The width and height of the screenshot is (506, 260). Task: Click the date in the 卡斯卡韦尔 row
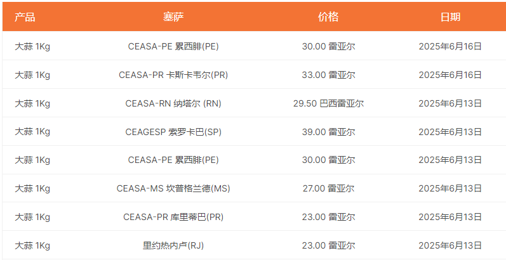(x=450, y=75)
